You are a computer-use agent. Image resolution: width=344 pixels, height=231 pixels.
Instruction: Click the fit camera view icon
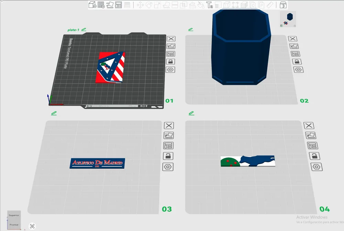point(32,226)
